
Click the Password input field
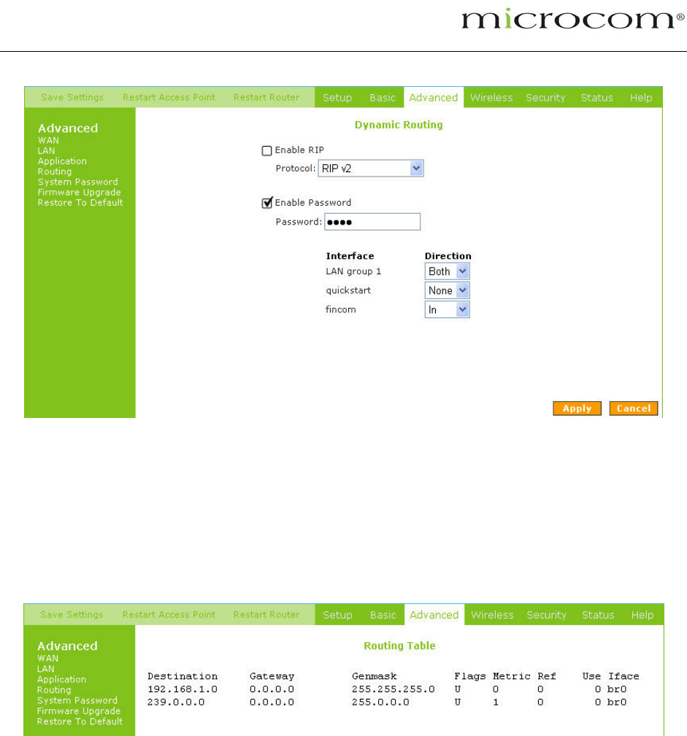[372, 222]
